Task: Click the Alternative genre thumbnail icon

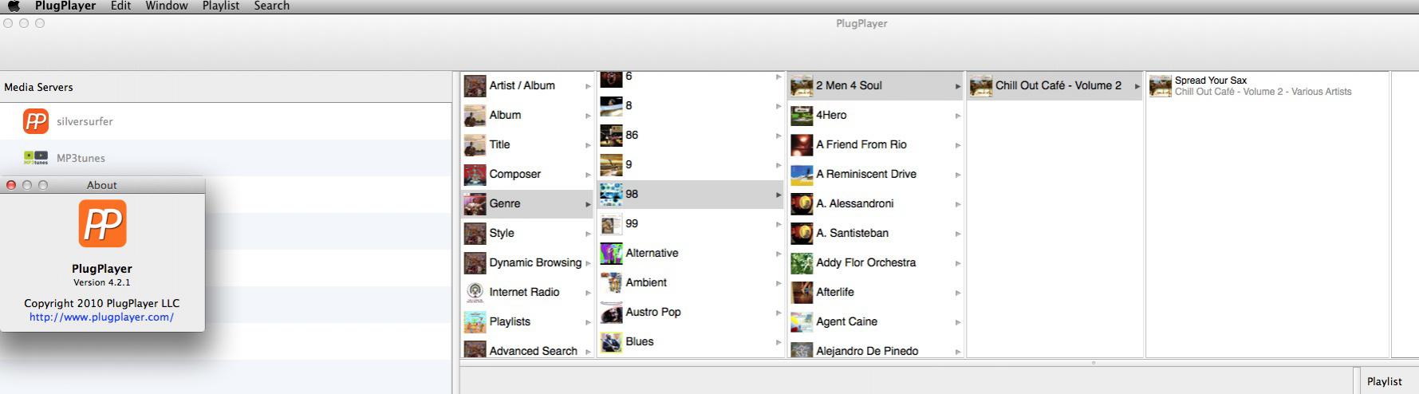Action: pyautogui.click(x=611, y=253)
